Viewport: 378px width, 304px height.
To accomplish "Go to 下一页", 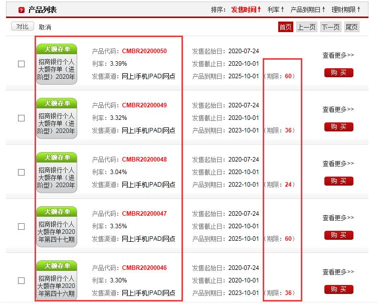I will (x=330, y=27).
